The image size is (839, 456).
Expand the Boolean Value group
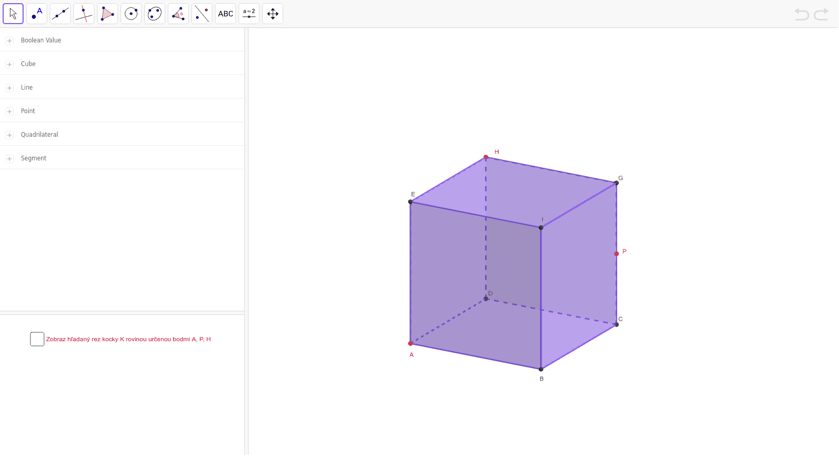9,41
